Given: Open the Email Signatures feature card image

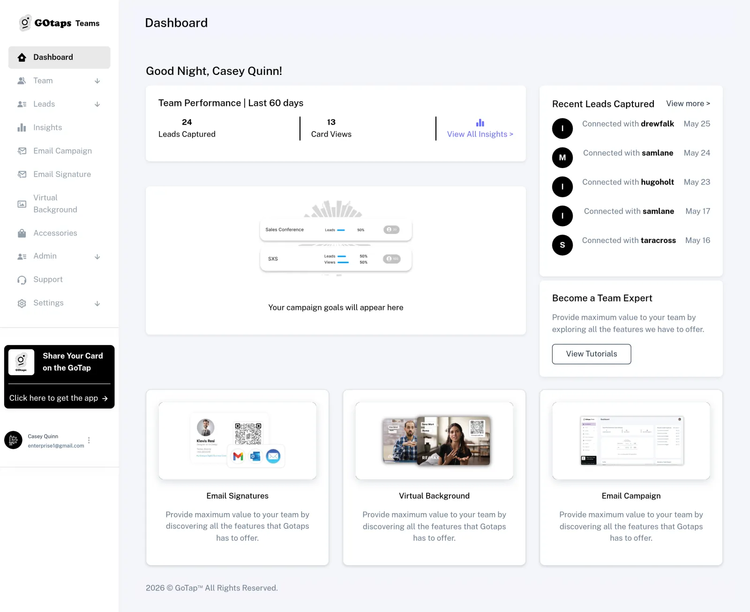Looking at the screenshot, I should [237, 441].
